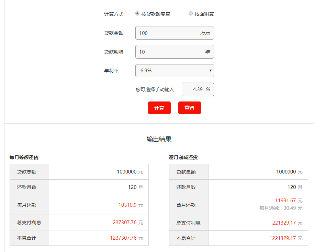This screenshot has width=315, height=252.
Task: Select the 按面积算 calculation method radio button
Action: 191,14
